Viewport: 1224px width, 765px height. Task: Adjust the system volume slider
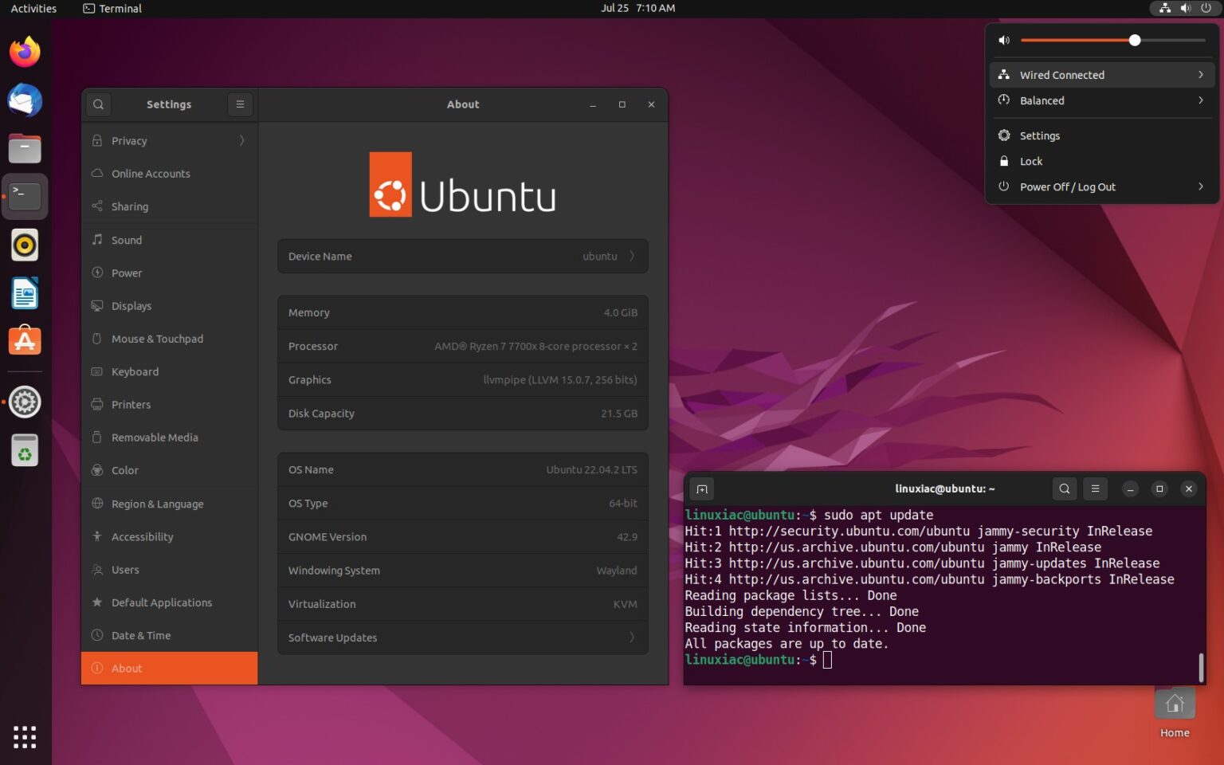click(1135, 40)
